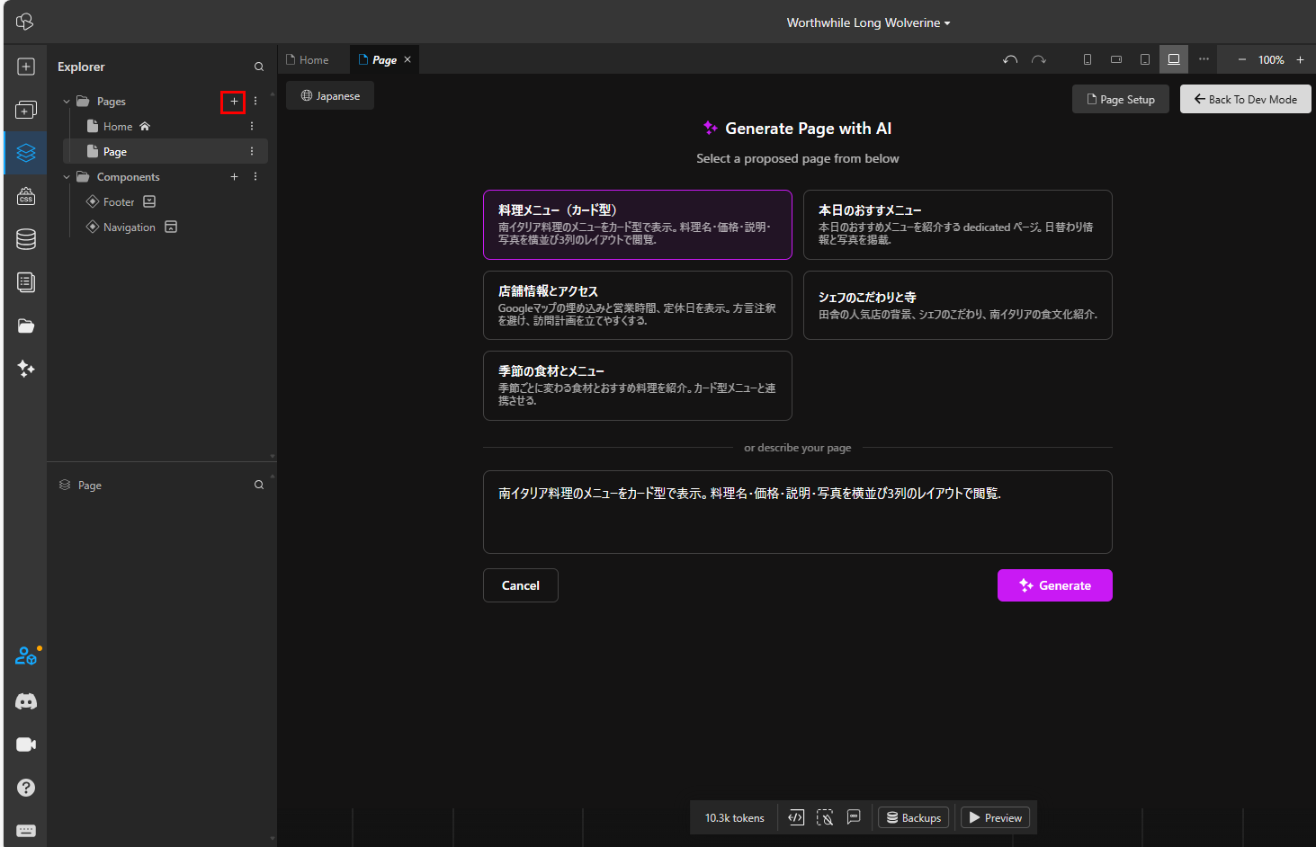Collapse the Components folder
Viewport: 1316px width, 847px height.
65,176
